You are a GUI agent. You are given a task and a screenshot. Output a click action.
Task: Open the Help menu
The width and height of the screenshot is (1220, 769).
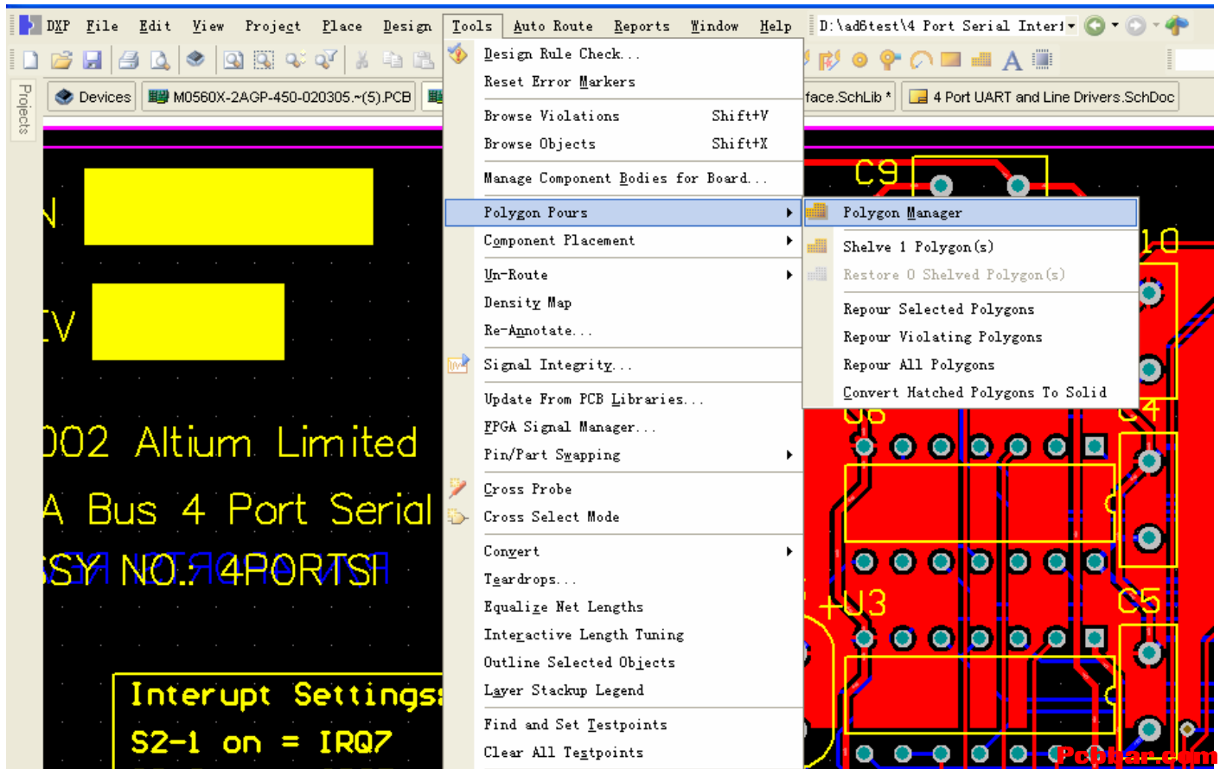tap(776, 26)
